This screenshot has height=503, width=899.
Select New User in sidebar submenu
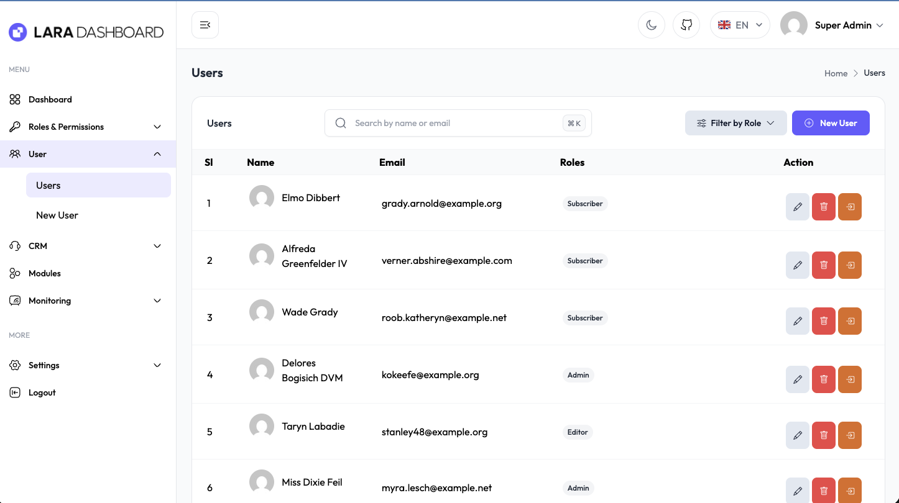click(57, 215)
